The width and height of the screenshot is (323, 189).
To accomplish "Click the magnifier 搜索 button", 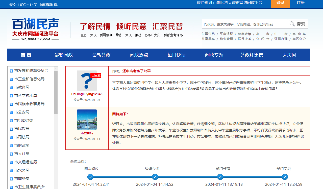I will tap(297, 24).
